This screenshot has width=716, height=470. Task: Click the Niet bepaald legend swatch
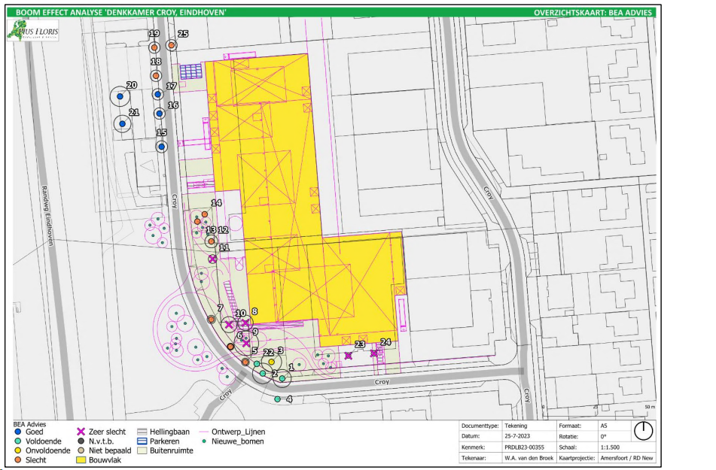(81, 450)
